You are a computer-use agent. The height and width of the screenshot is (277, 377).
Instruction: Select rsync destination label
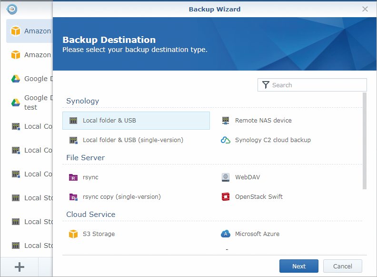(90, 177)
